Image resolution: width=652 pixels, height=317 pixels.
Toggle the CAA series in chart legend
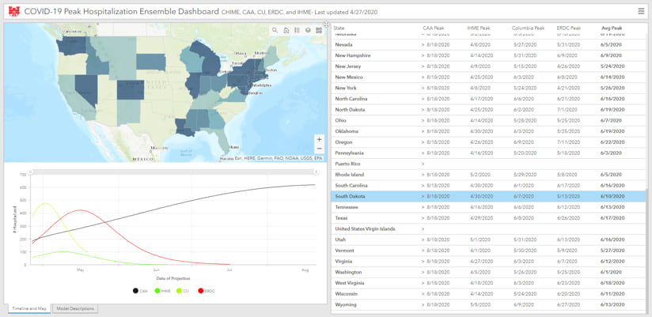[141, 291]
